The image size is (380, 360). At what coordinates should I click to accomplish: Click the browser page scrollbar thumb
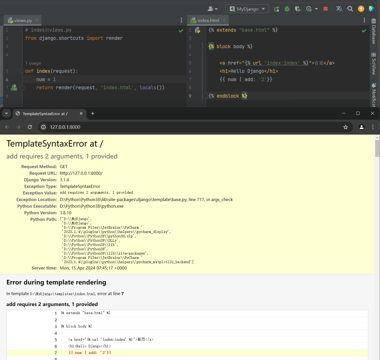point(377,149)
